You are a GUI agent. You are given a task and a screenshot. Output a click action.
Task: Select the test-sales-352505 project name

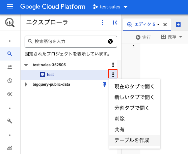(49, 65)
